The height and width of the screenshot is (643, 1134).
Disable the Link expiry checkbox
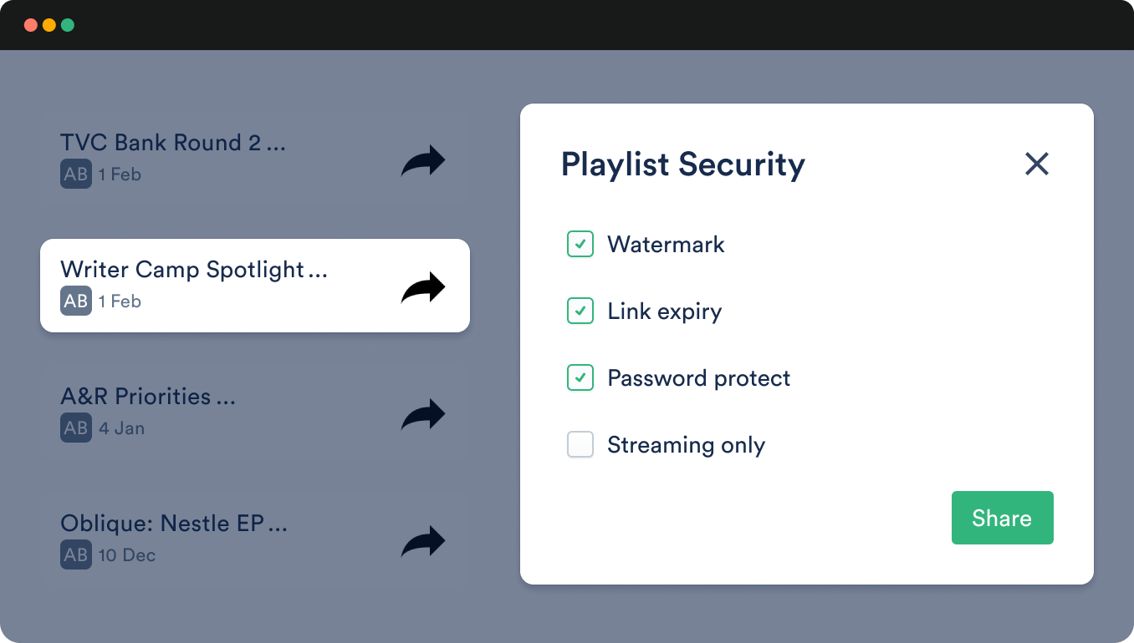(x=580, y=311)
